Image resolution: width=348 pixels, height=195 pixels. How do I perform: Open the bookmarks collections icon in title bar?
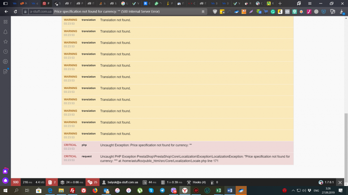point(299,3)
